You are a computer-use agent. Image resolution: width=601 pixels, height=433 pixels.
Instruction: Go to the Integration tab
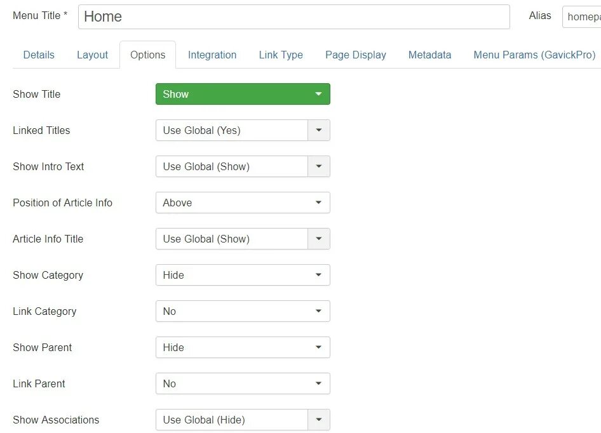(212, 55)
